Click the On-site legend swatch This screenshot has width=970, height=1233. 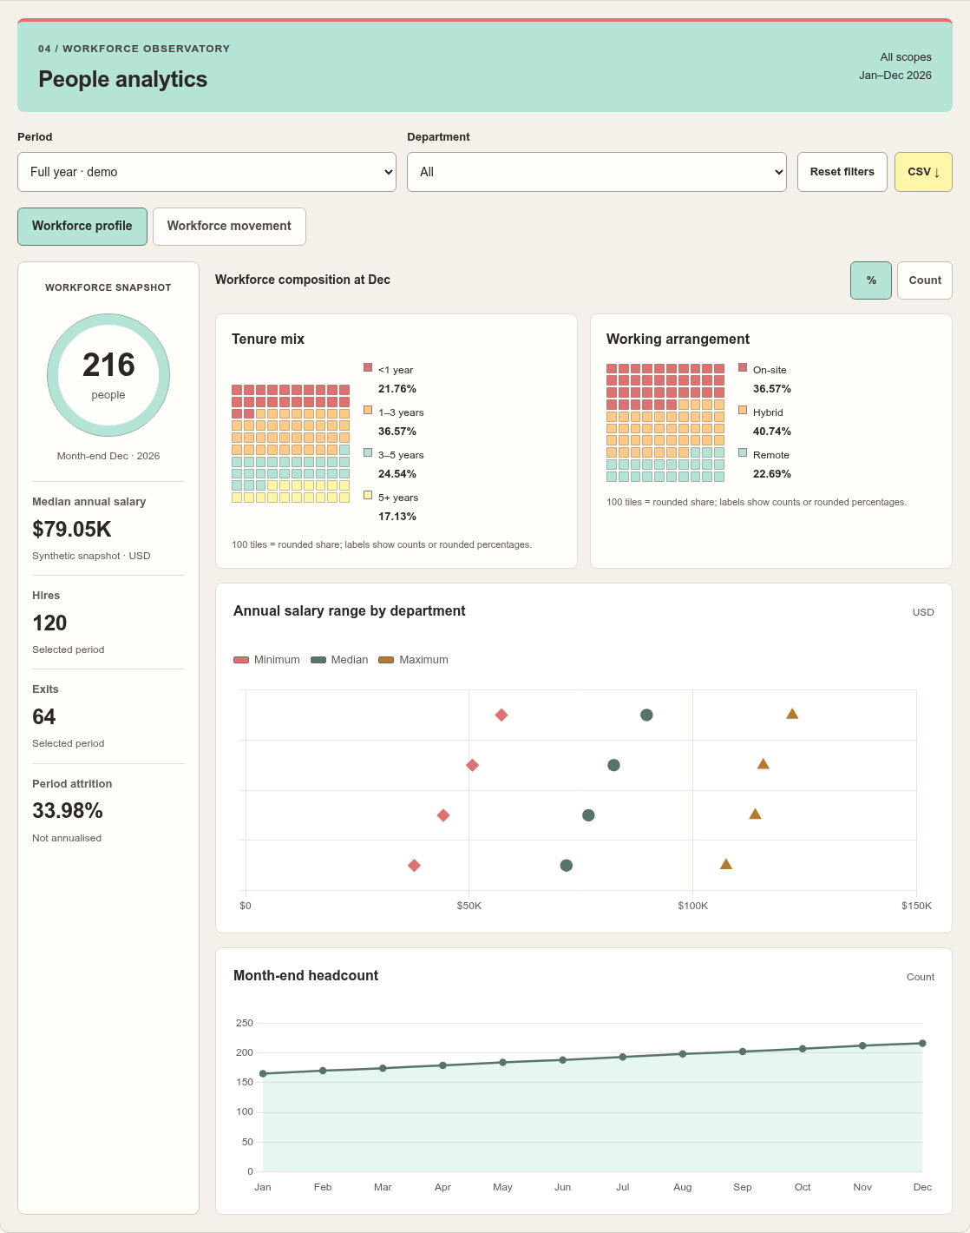pyautogui.click(x=743, y=367)
